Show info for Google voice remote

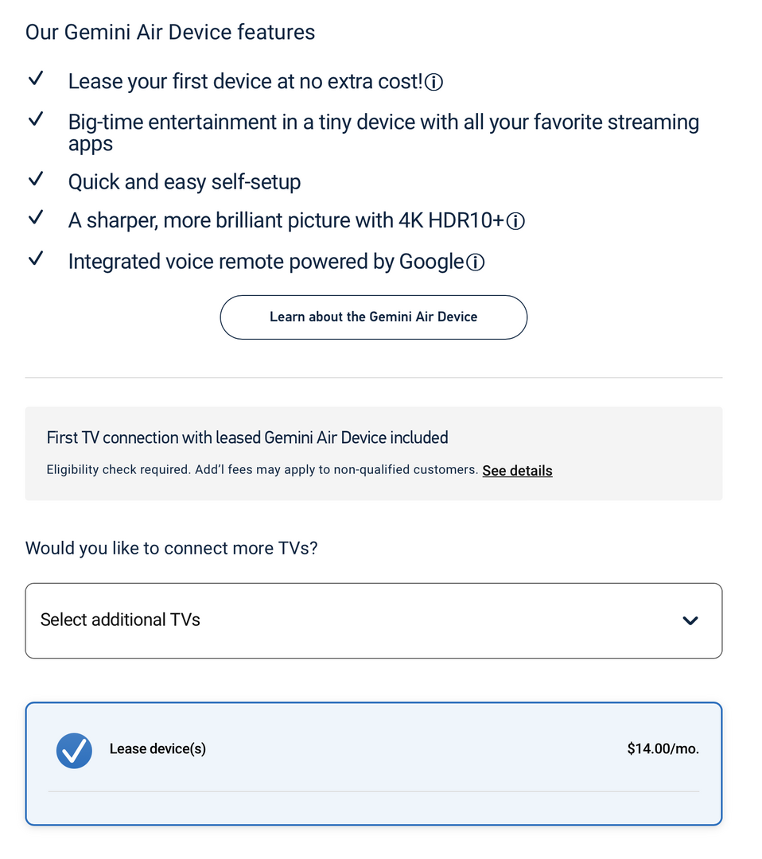click(x=475, y=262)
